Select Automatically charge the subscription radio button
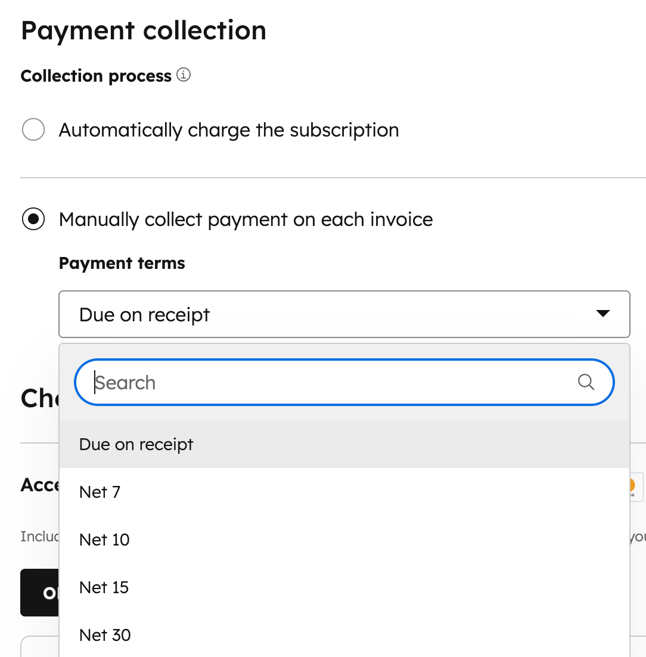Screen dimensions: 646x657 click(33, 129)
